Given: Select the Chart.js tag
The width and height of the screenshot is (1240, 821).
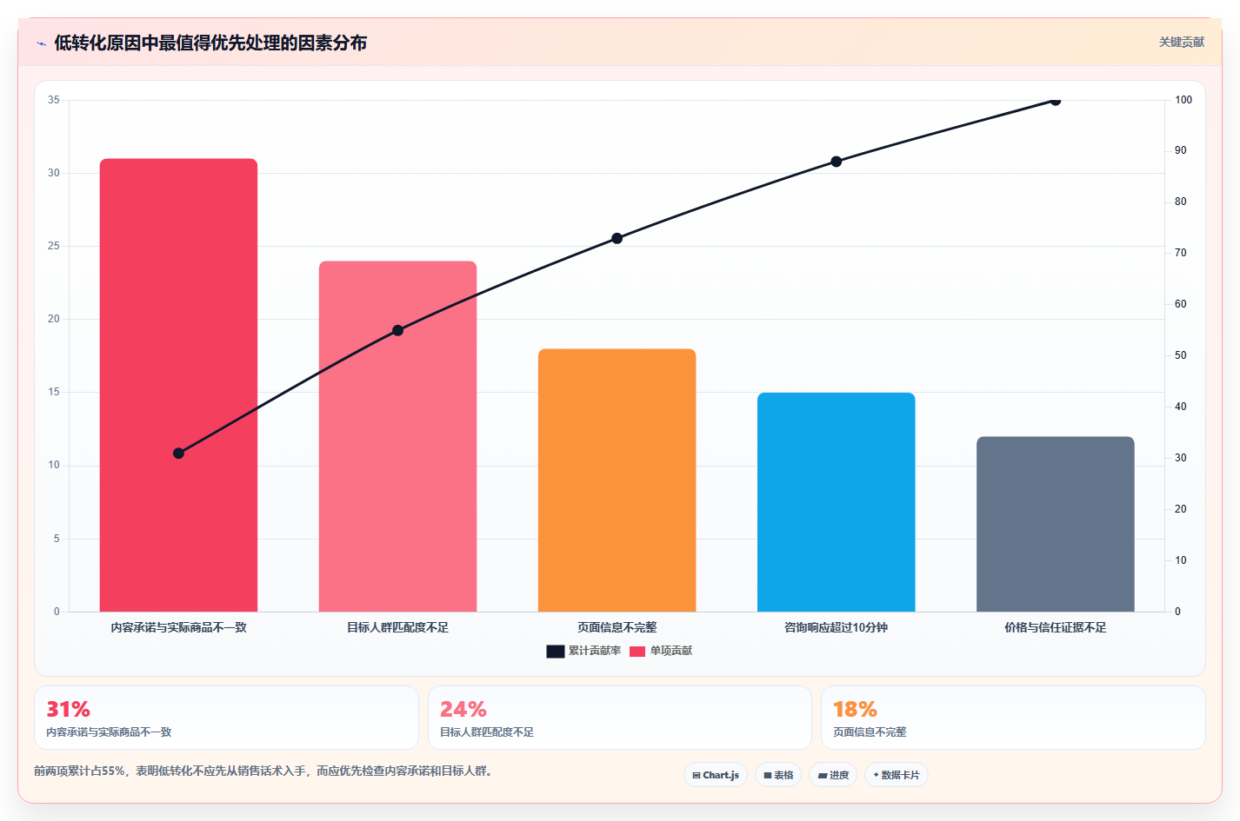Looking at the screenshot, I should (716, 775).
